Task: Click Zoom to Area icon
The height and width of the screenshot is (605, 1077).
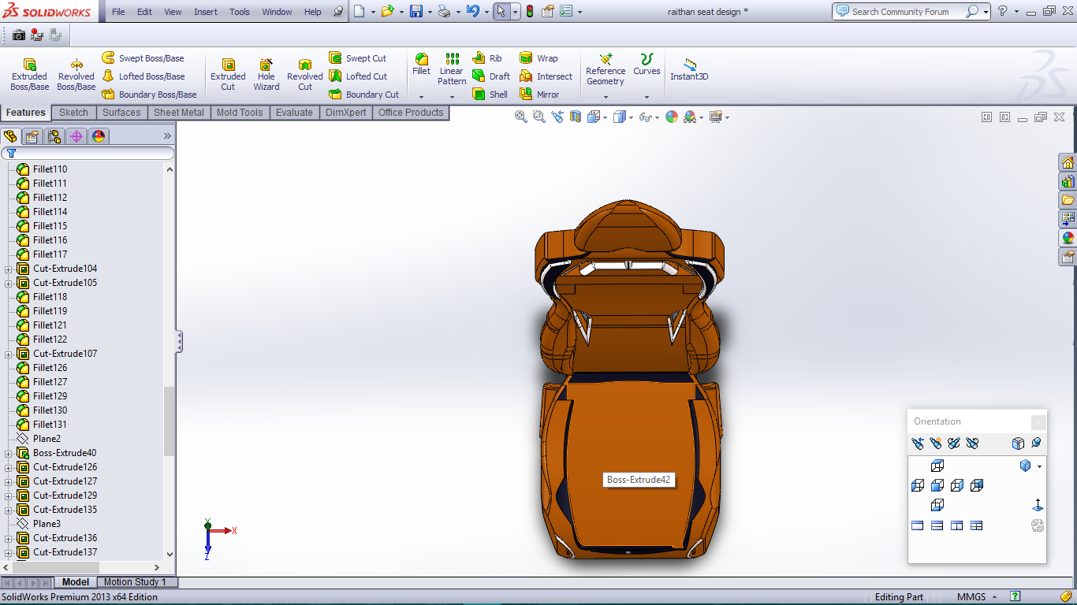Action: coord(538,117)
